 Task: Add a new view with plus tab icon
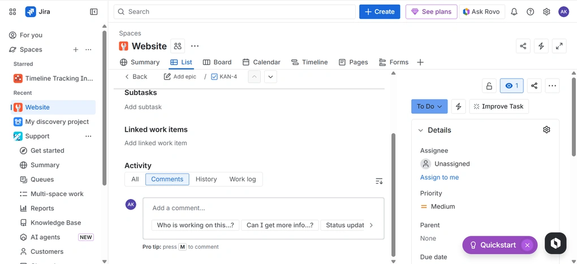point(420,62)
